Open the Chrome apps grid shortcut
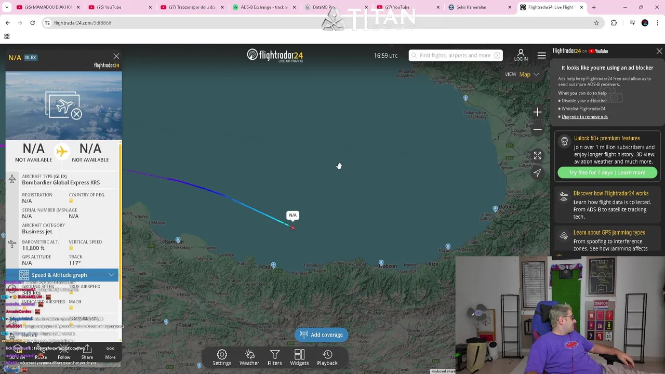Image resolution: width=665 pixels, height=374 pixels. (7, 36)
